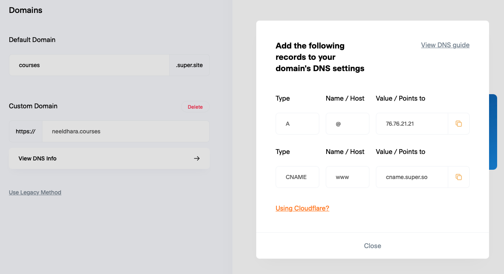The width and height of the screenshot is (504, 274).
Task: Delete the custom domain
Action: coord(195,107)
